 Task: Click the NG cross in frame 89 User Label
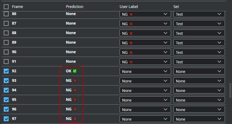coord(131,43)
